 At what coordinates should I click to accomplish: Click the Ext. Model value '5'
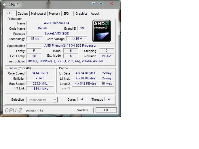[71, 56]
